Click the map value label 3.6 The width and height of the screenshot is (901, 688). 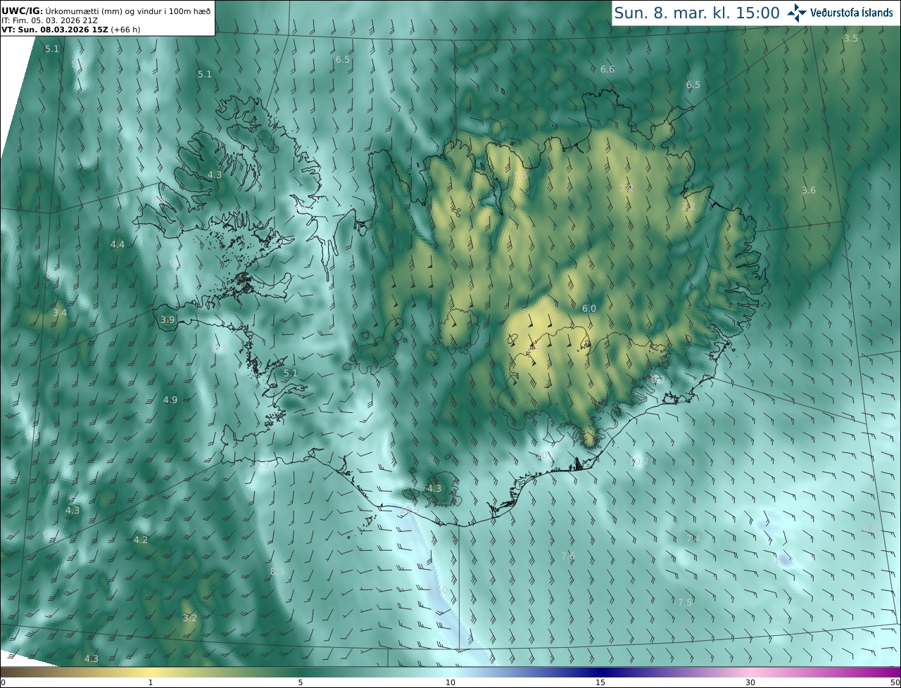[809, 190]
